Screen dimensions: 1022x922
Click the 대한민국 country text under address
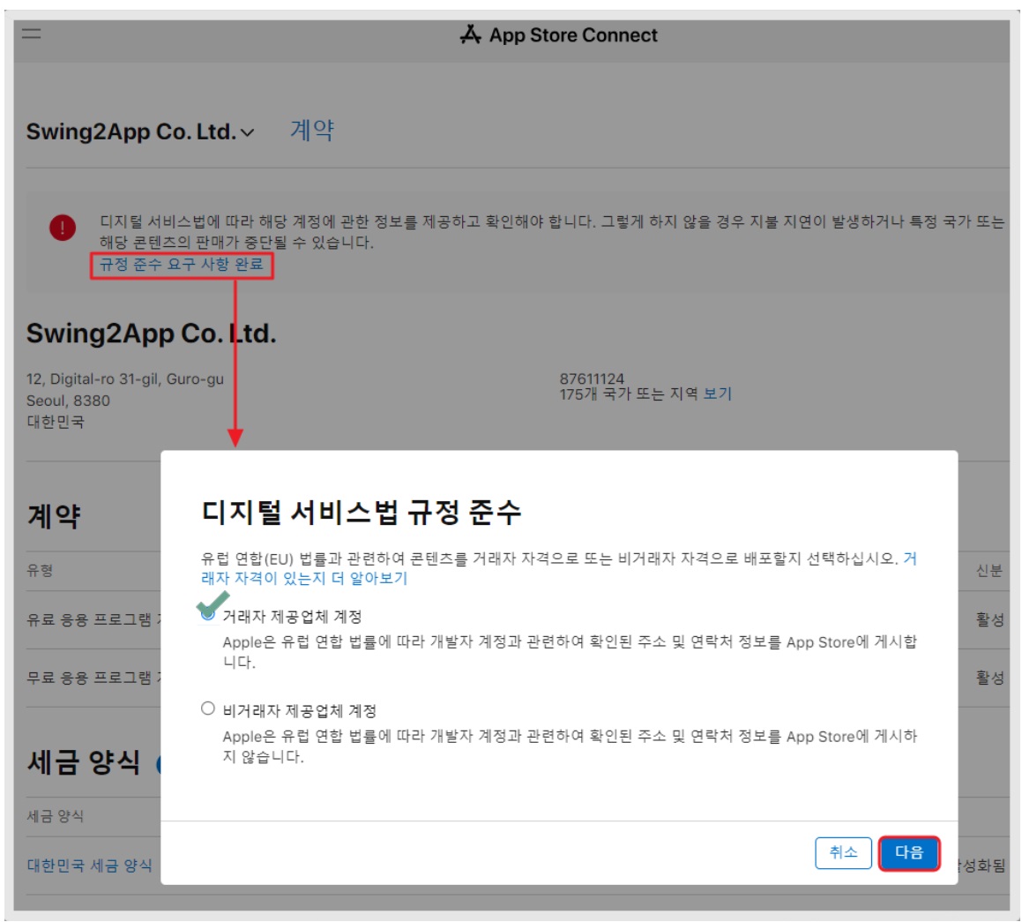pos(56,422)
